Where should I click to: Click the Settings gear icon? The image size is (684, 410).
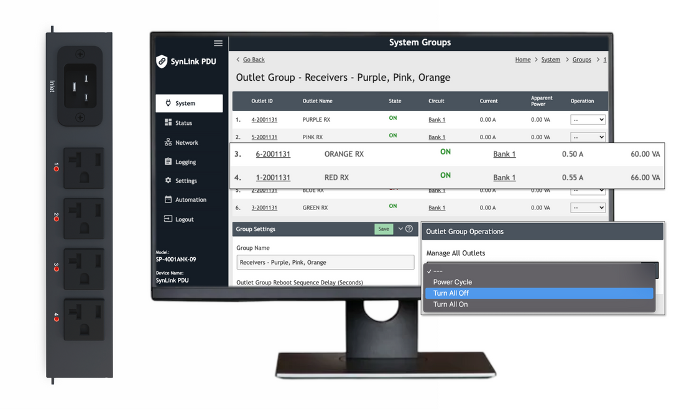168,181
